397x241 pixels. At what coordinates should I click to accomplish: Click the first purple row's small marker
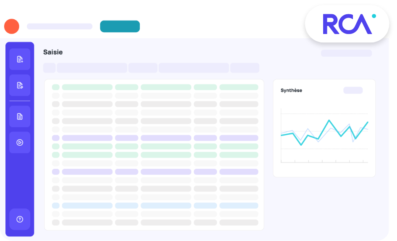pos(55,138)
